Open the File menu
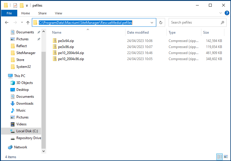The height and width of the screenshot is (161, 231). pyautogui.click(x=9, y=13)
